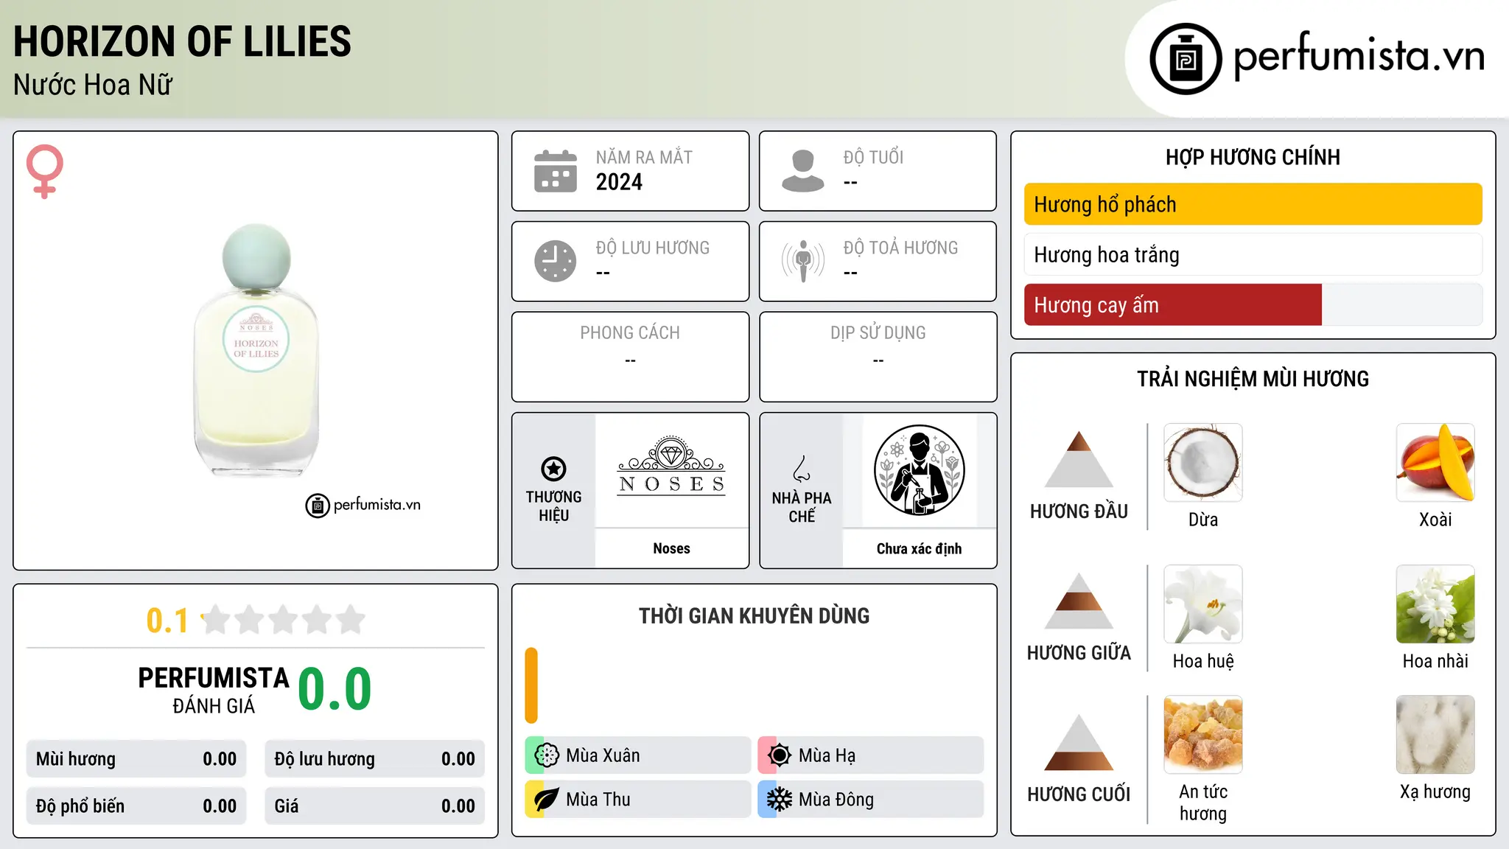Image resolution: width=1509 pixels, height=849 pixels.
Task: Click the sillage icon beside Độ toả hương
Action: point(802,261)
